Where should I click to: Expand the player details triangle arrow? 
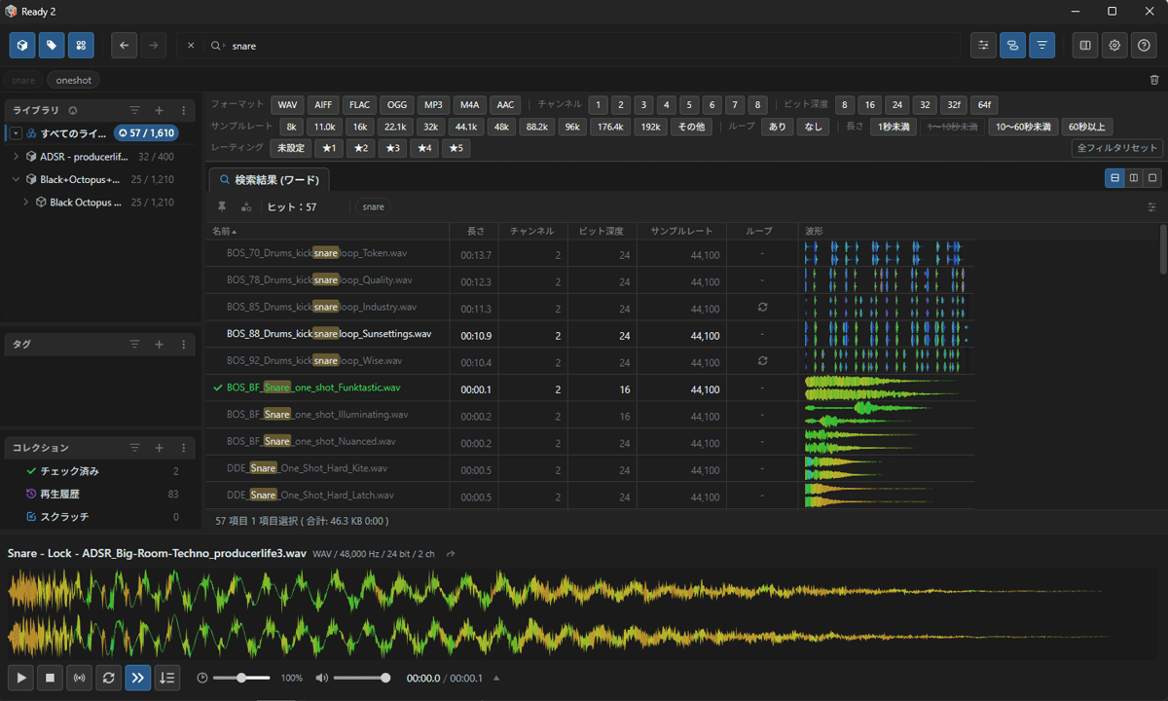(x=497, y=678)
